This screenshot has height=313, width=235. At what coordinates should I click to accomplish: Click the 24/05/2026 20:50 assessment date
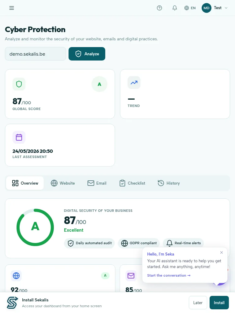click(33, 151)
